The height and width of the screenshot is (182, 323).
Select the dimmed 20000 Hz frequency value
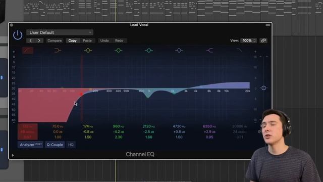pos(239,126)
